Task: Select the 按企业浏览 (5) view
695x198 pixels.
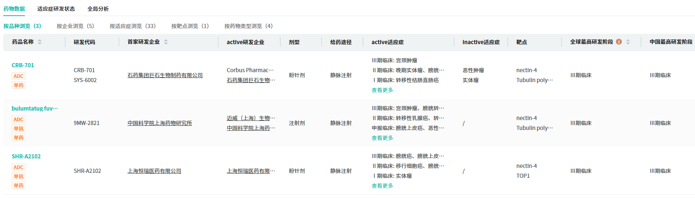Action: tap(75, 26)
